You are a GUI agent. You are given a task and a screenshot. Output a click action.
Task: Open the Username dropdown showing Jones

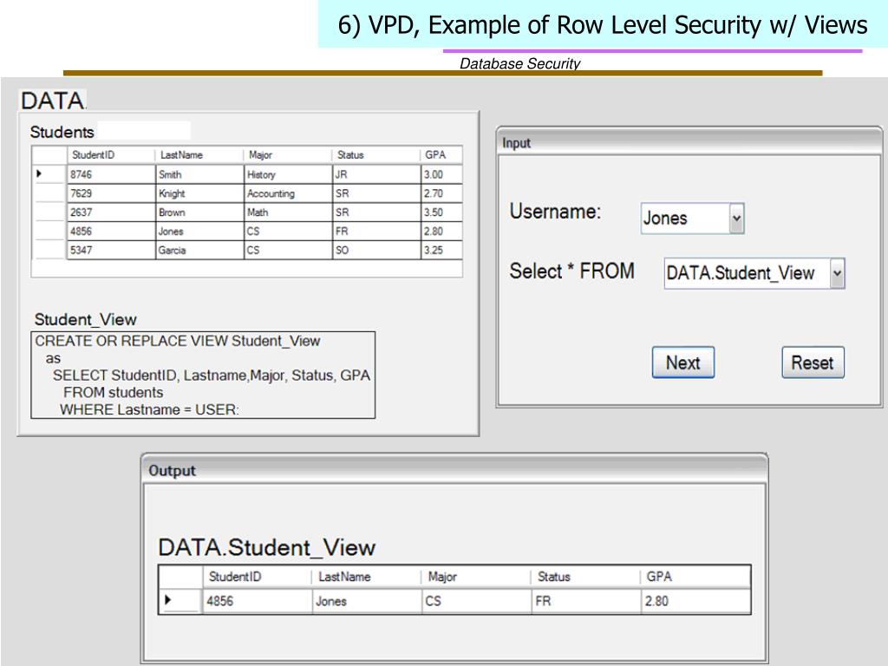pyautogui.click(x=736, y=219)
